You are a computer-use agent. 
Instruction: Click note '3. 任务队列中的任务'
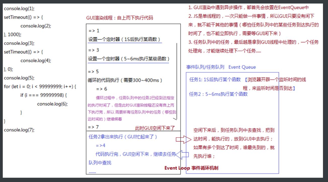tap(254, 42)
